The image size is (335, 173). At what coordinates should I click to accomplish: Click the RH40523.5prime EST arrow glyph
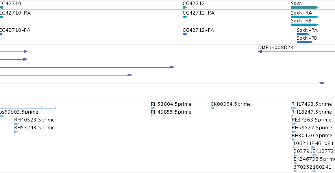tap(17, 124)
